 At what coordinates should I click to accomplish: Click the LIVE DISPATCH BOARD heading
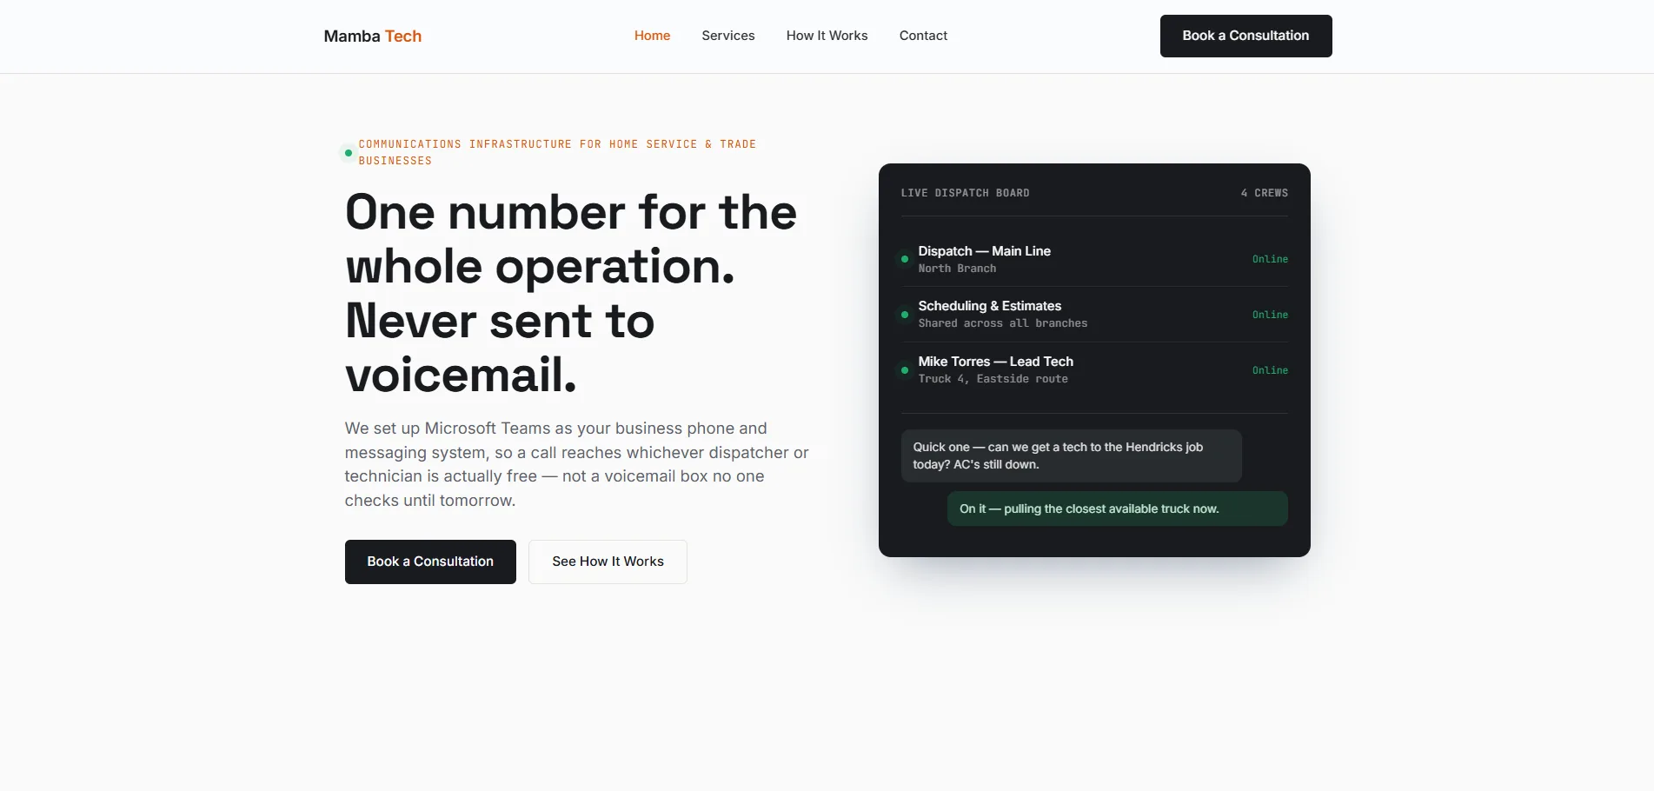point(965,193)
